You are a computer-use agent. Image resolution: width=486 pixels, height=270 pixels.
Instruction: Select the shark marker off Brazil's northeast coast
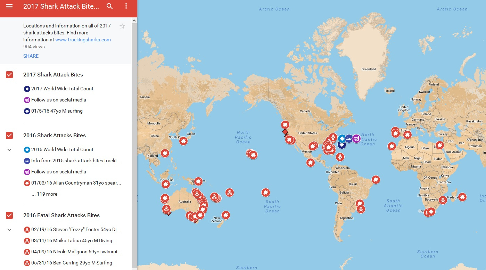click(376, 180)
